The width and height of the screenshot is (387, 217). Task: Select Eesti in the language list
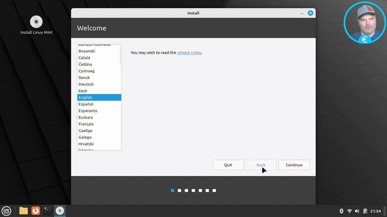pyautogui.click(x=99, y=91)
